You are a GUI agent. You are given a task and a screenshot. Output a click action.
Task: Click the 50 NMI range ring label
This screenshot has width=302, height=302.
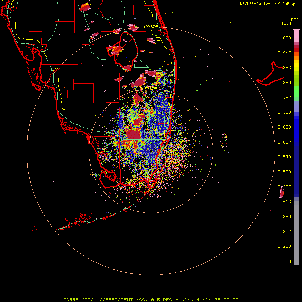tap(151, 89)
